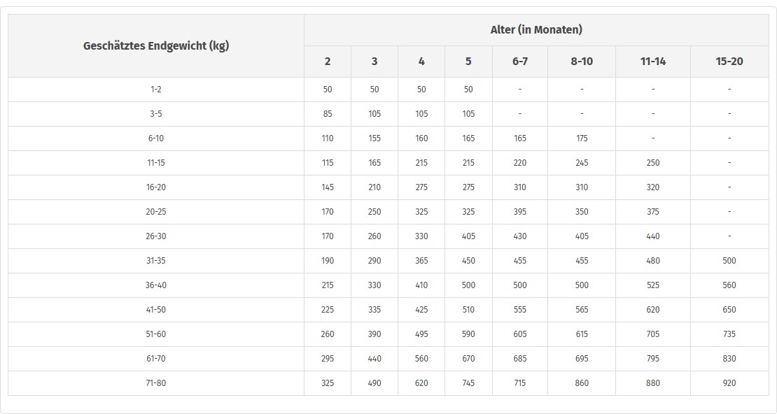Click the cell containing 745
777x414 pixels.
click(x=468, y=383)
